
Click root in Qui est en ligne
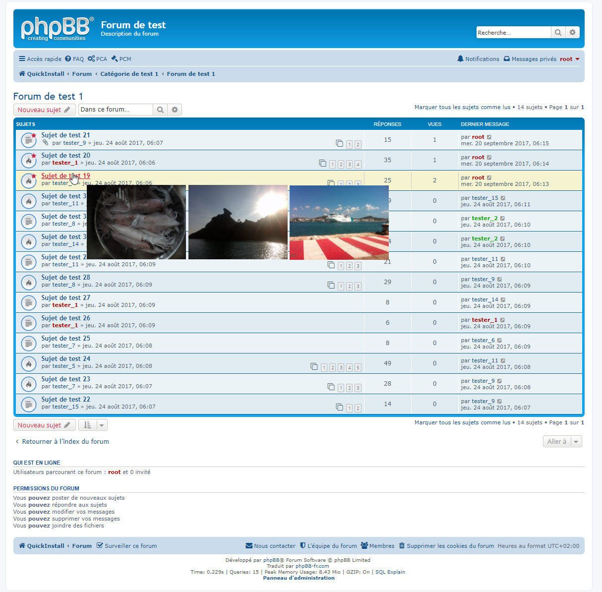[x=115, y=472]
